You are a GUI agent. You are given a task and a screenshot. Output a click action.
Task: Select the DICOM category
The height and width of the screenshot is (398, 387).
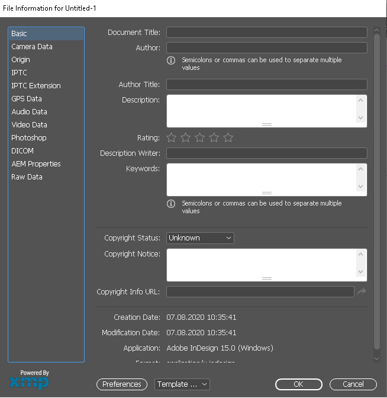46,151
